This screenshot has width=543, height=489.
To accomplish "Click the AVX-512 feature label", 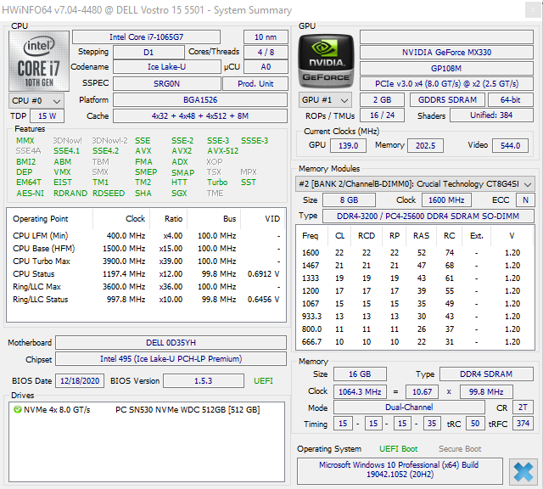I will [x=222, y=151].
